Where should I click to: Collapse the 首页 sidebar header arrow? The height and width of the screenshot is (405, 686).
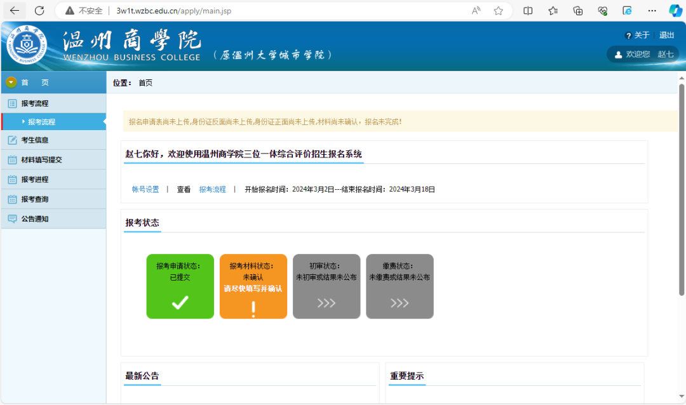click(x=11, y=83)
